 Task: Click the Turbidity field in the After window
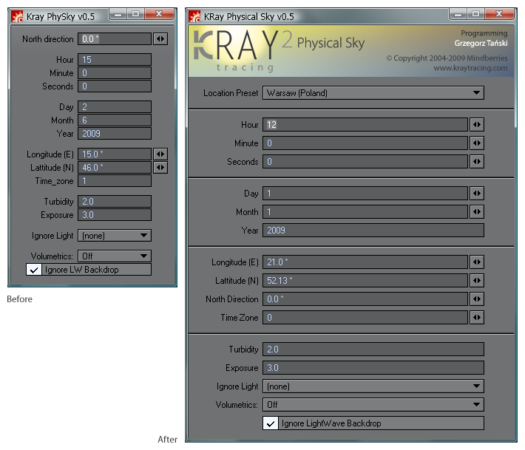point(373,350)
